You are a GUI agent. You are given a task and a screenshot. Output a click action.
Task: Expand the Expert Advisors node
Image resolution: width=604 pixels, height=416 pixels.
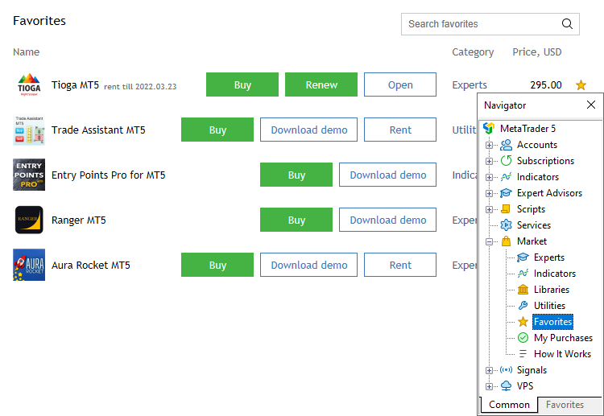(489, 194)
